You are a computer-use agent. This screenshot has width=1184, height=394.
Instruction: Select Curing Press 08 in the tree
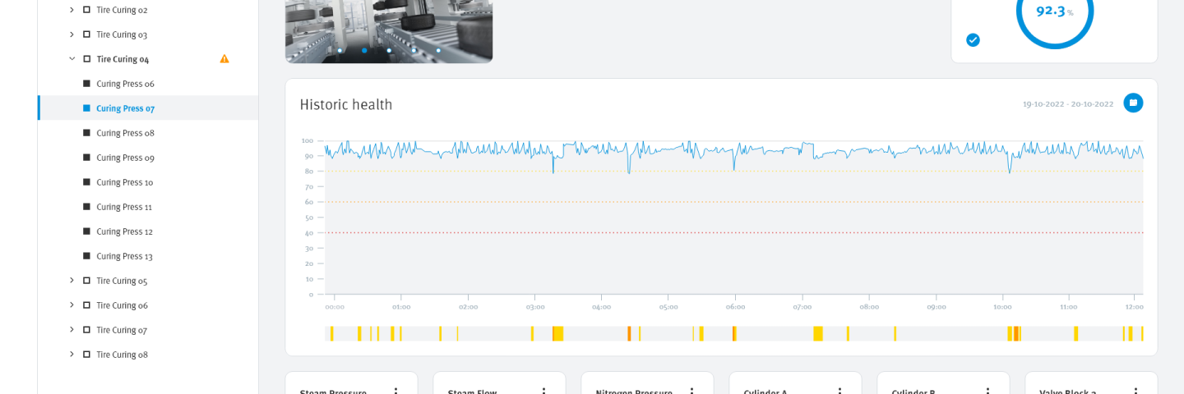(125, 133)
